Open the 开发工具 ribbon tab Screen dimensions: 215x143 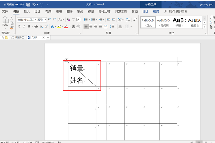coord(121,11)
